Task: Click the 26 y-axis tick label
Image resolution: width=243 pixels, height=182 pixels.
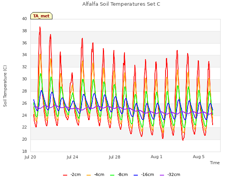Action: pos(24,103)
